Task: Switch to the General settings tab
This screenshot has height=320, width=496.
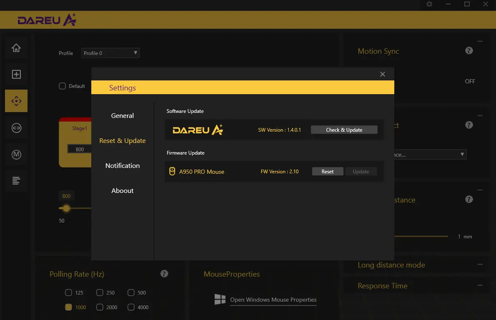Action: click(x=123, y=116)
